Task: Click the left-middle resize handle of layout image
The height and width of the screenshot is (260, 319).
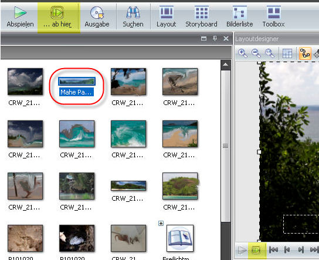Action: coord(259,152)
